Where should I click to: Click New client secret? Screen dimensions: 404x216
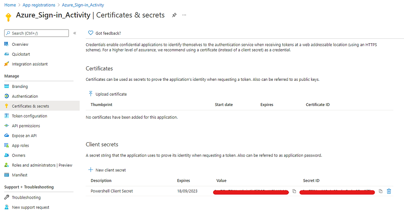(x=110, y=170)
